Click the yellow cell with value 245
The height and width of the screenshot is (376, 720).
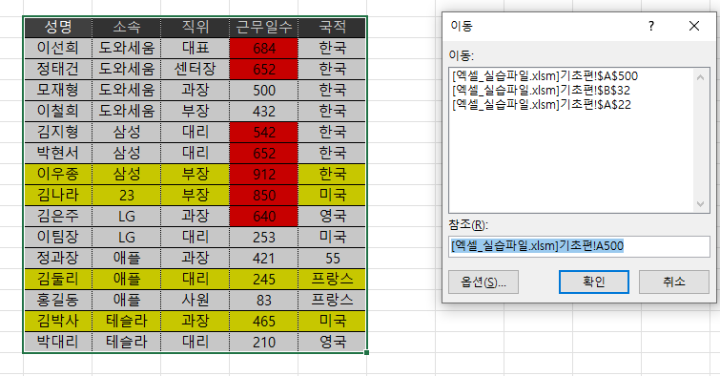tap(264, 279)
